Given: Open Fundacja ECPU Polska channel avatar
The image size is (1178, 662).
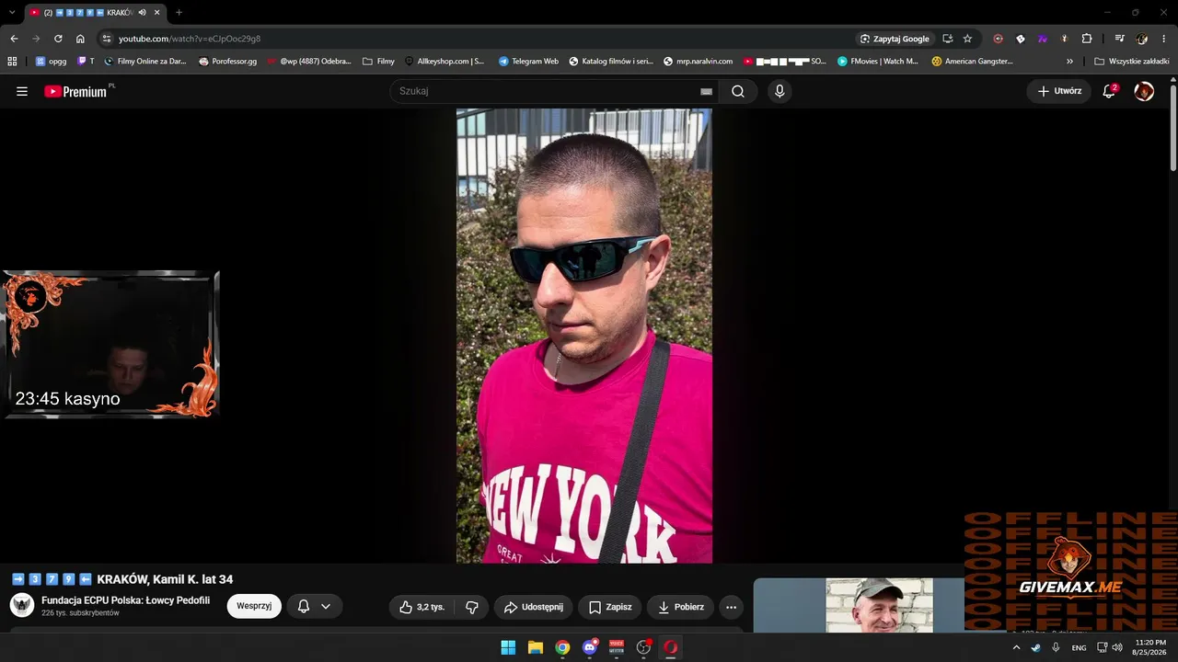Looking at the screenshot, I should click(x=22, y=605).
